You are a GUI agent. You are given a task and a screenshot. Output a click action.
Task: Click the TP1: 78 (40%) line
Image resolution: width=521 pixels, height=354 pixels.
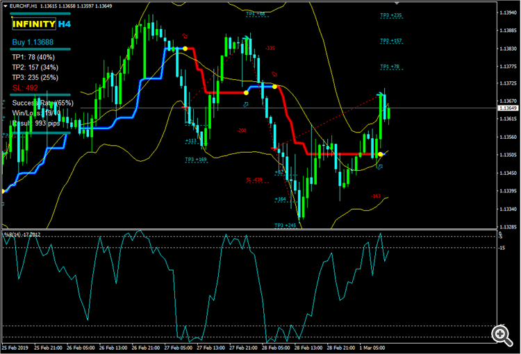tap(33, 57)
